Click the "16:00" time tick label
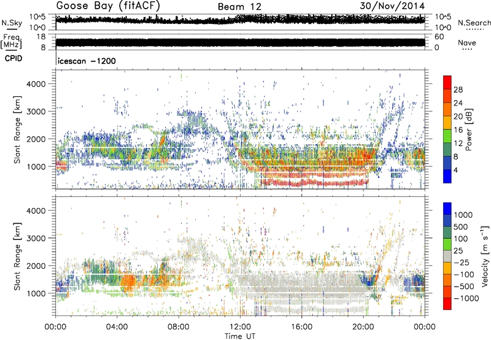 301,327
